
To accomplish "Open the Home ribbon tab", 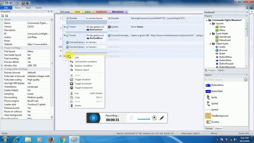I will (17, 8).
